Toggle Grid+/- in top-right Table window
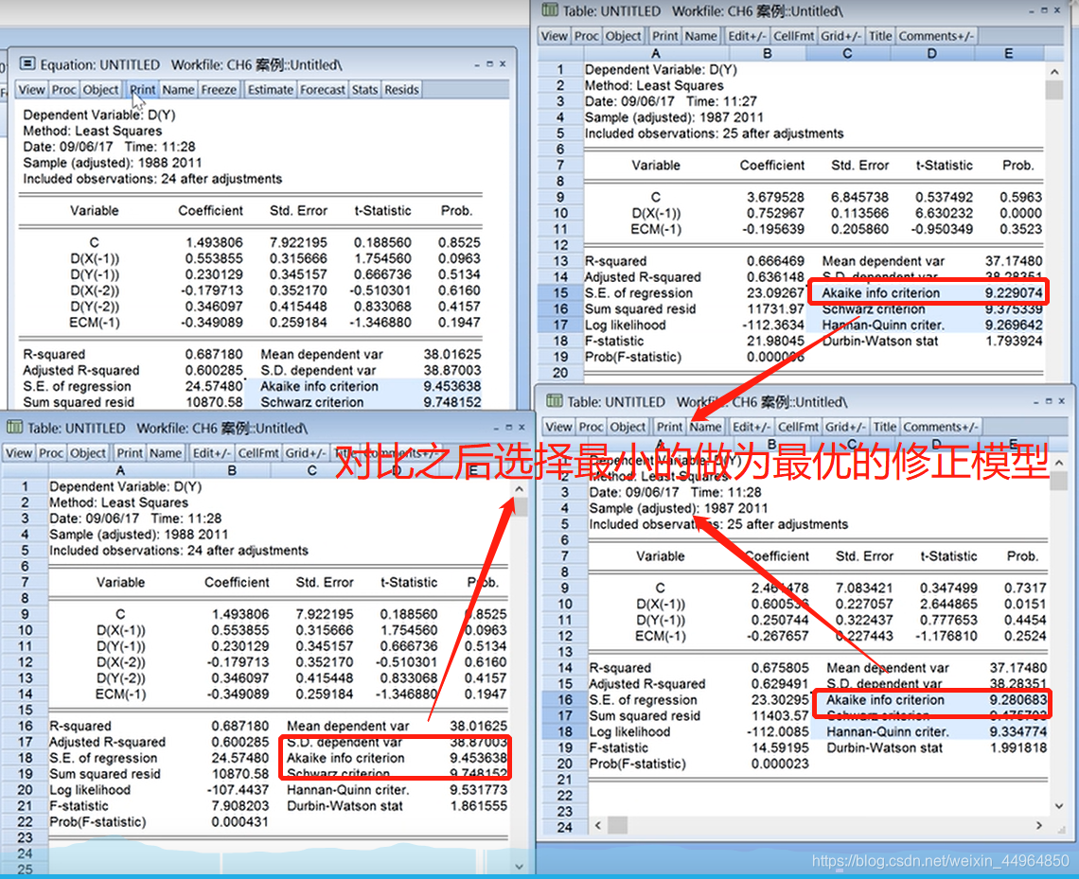Viewport: 1079px width, 879px height. click(840, 36)
